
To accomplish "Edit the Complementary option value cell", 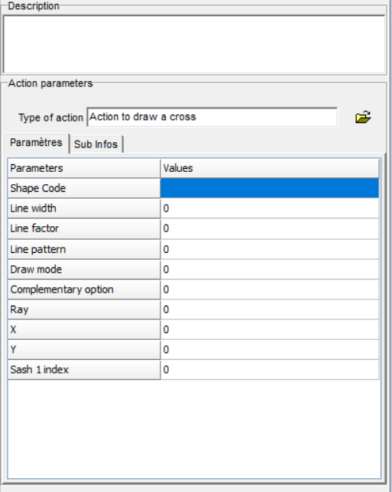I will [270, 290].
